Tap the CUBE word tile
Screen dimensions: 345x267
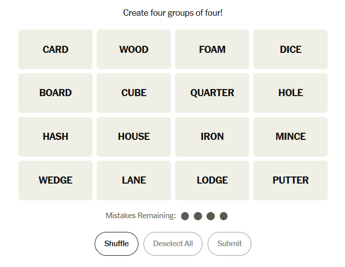coord(134,93)
